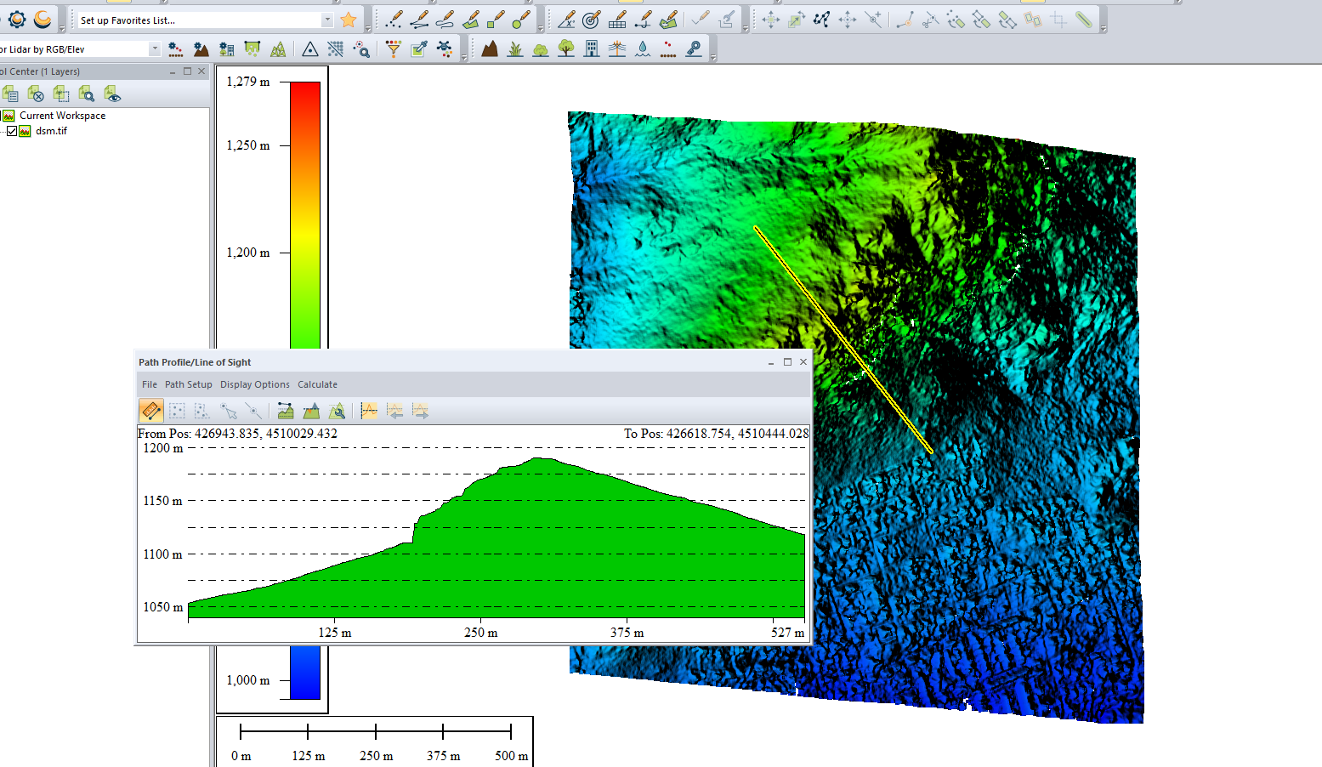Image resolution: width=1322 pixels, height=767 pixels.
Task: Click the Control Center layer options list icon
Action: pyautogui.click(x=10, y=94)
